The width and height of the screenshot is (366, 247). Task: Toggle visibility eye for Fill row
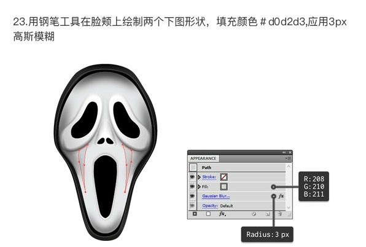click(192, 186)
